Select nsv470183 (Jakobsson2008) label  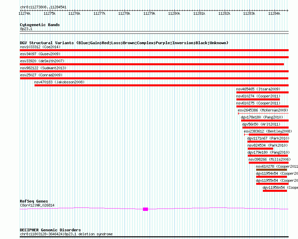click(59, 82)
